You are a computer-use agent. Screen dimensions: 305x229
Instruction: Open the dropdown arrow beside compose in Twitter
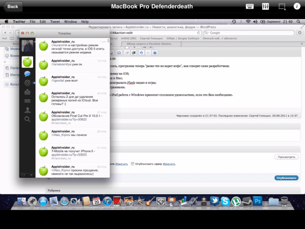[31, 175]
